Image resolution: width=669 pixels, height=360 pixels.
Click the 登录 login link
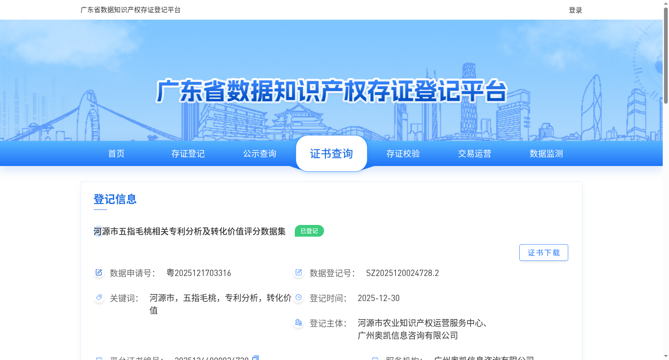[x=575, y=10]
